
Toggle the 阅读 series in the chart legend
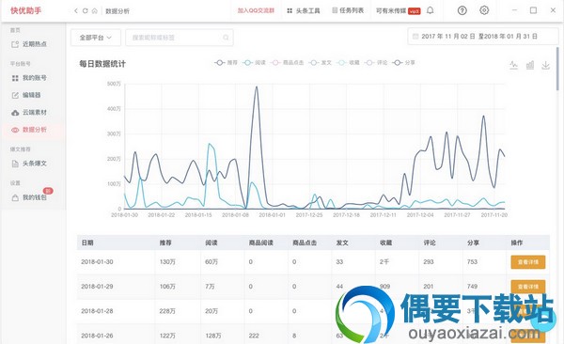[255, 63]
